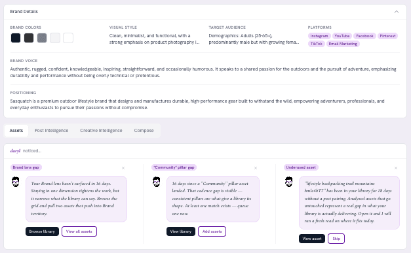Screen dimensions: 411x253
Task: Open the Assets tab
Action: pyautogui.click(x=16, y=130)
